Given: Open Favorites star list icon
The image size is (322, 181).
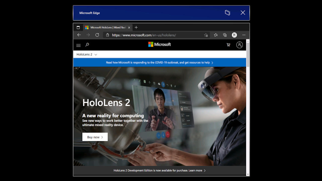Looking at the screenshot, I should point(216,35).
